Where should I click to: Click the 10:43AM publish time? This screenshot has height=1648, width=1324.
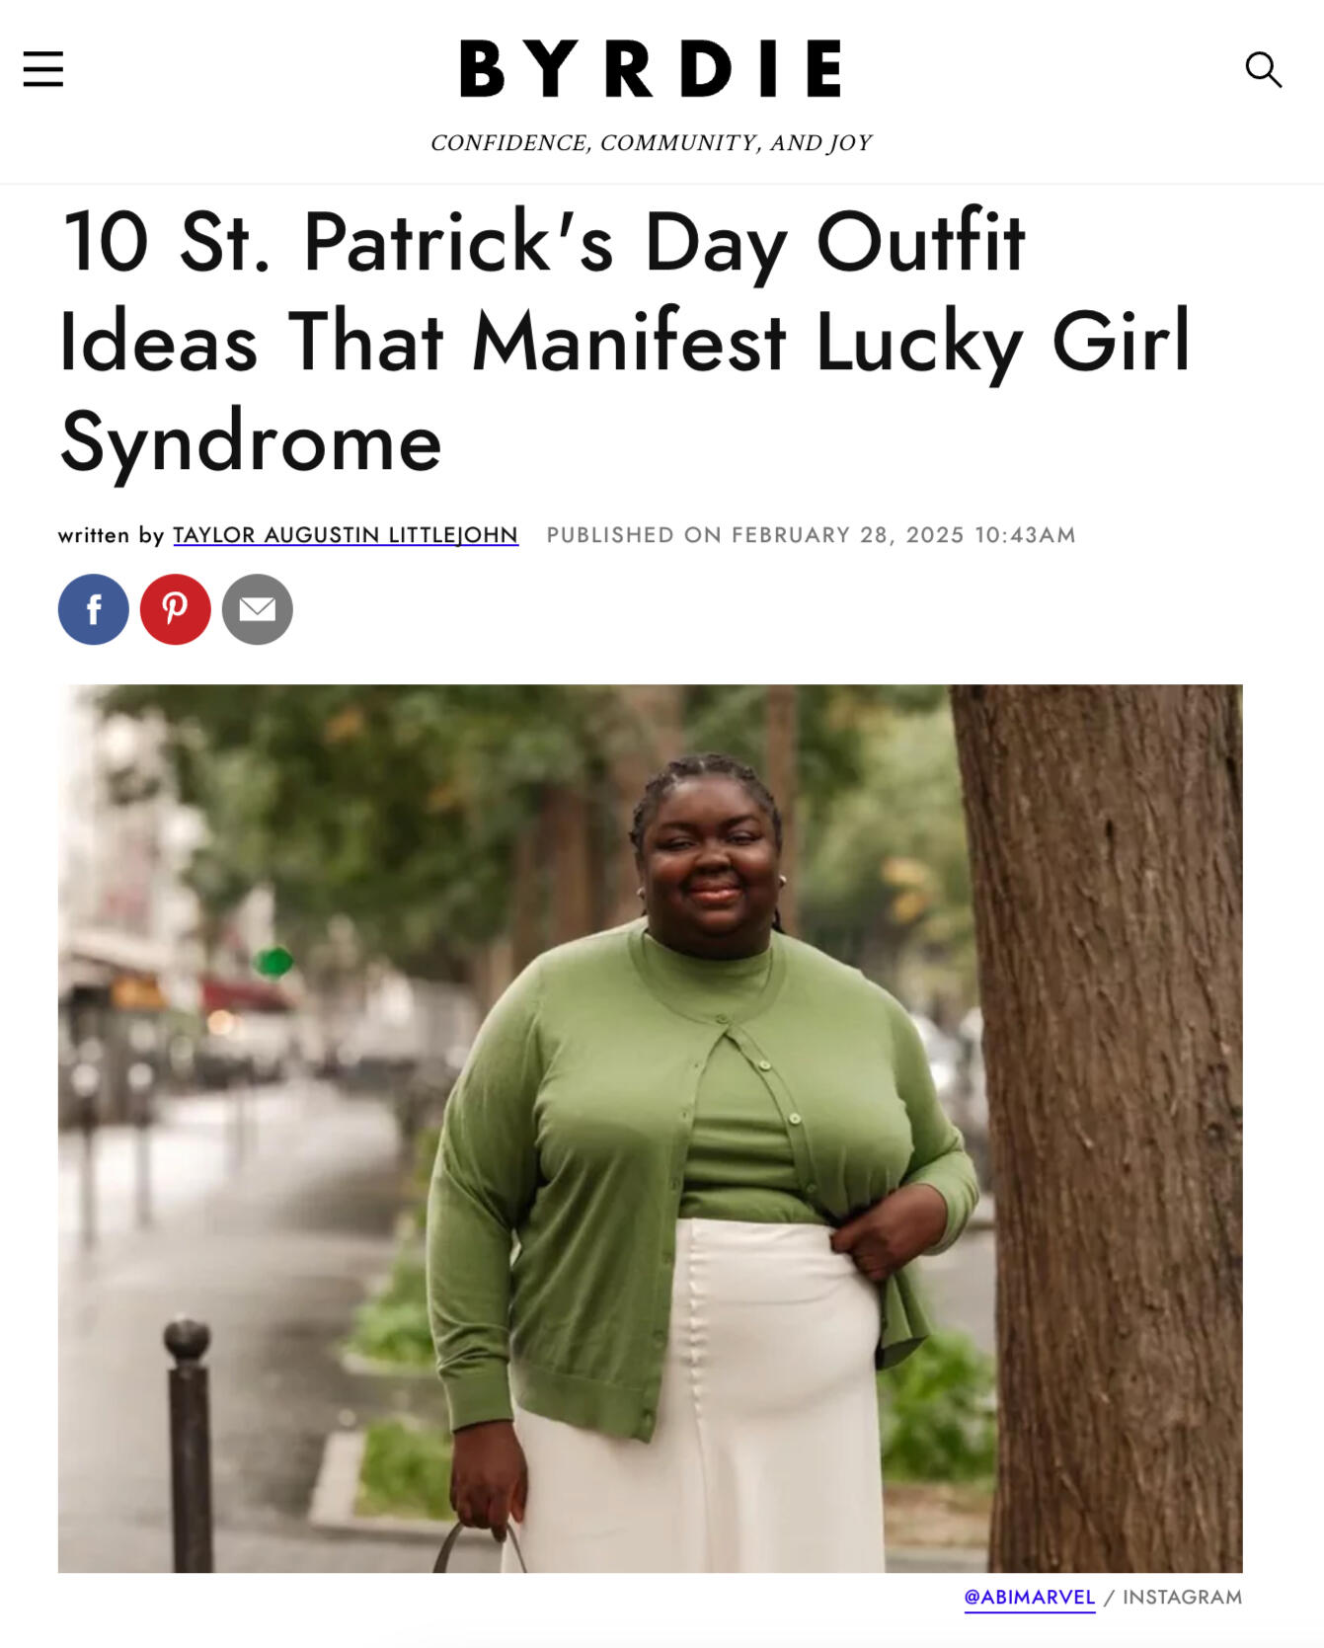pyautogui.click(x=1025, y=535)
